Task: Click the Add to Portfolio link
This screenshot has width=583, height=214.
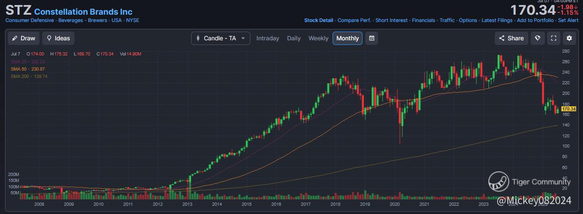Action: 535,20
